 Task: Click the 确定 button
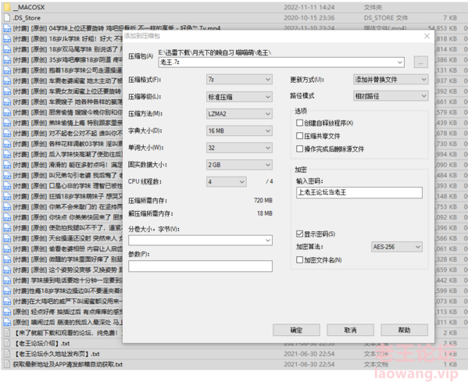point(296,330)
